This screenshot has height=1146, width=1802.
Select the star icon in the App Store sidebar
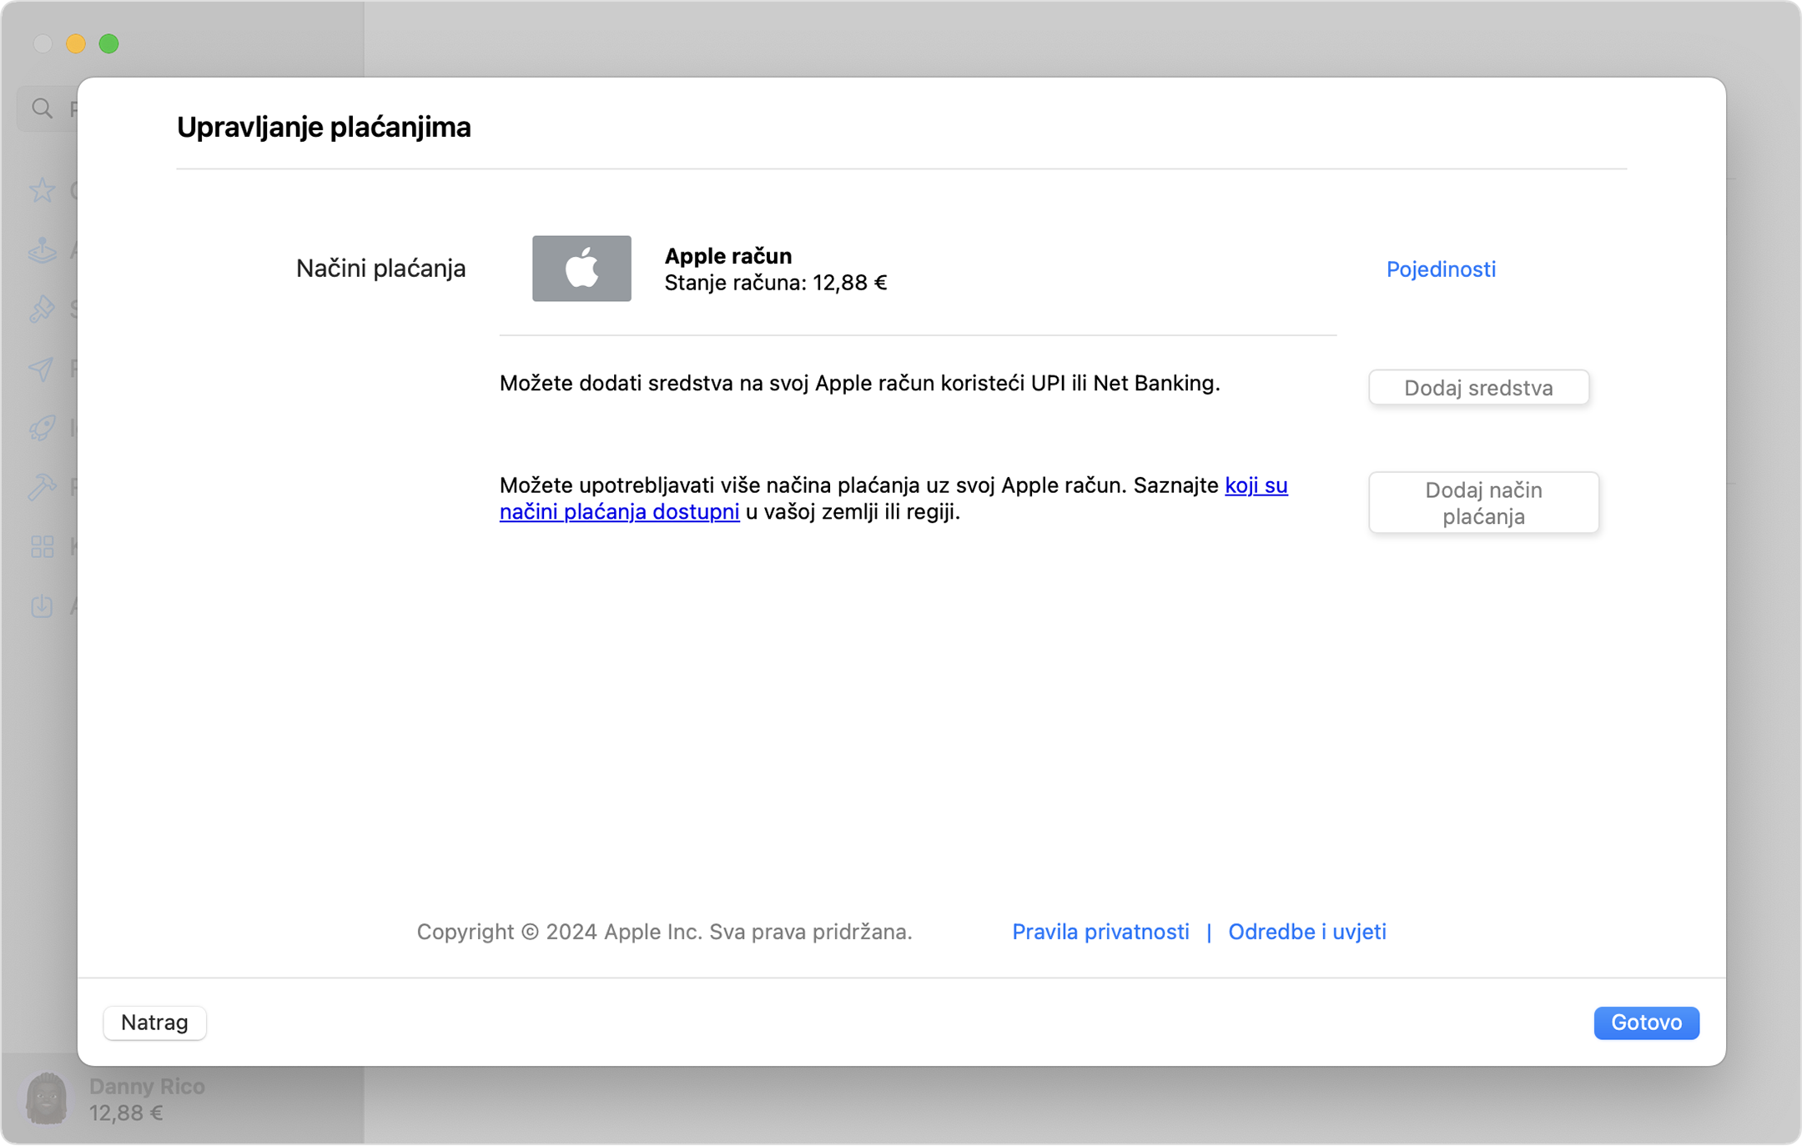coord(42,191)
